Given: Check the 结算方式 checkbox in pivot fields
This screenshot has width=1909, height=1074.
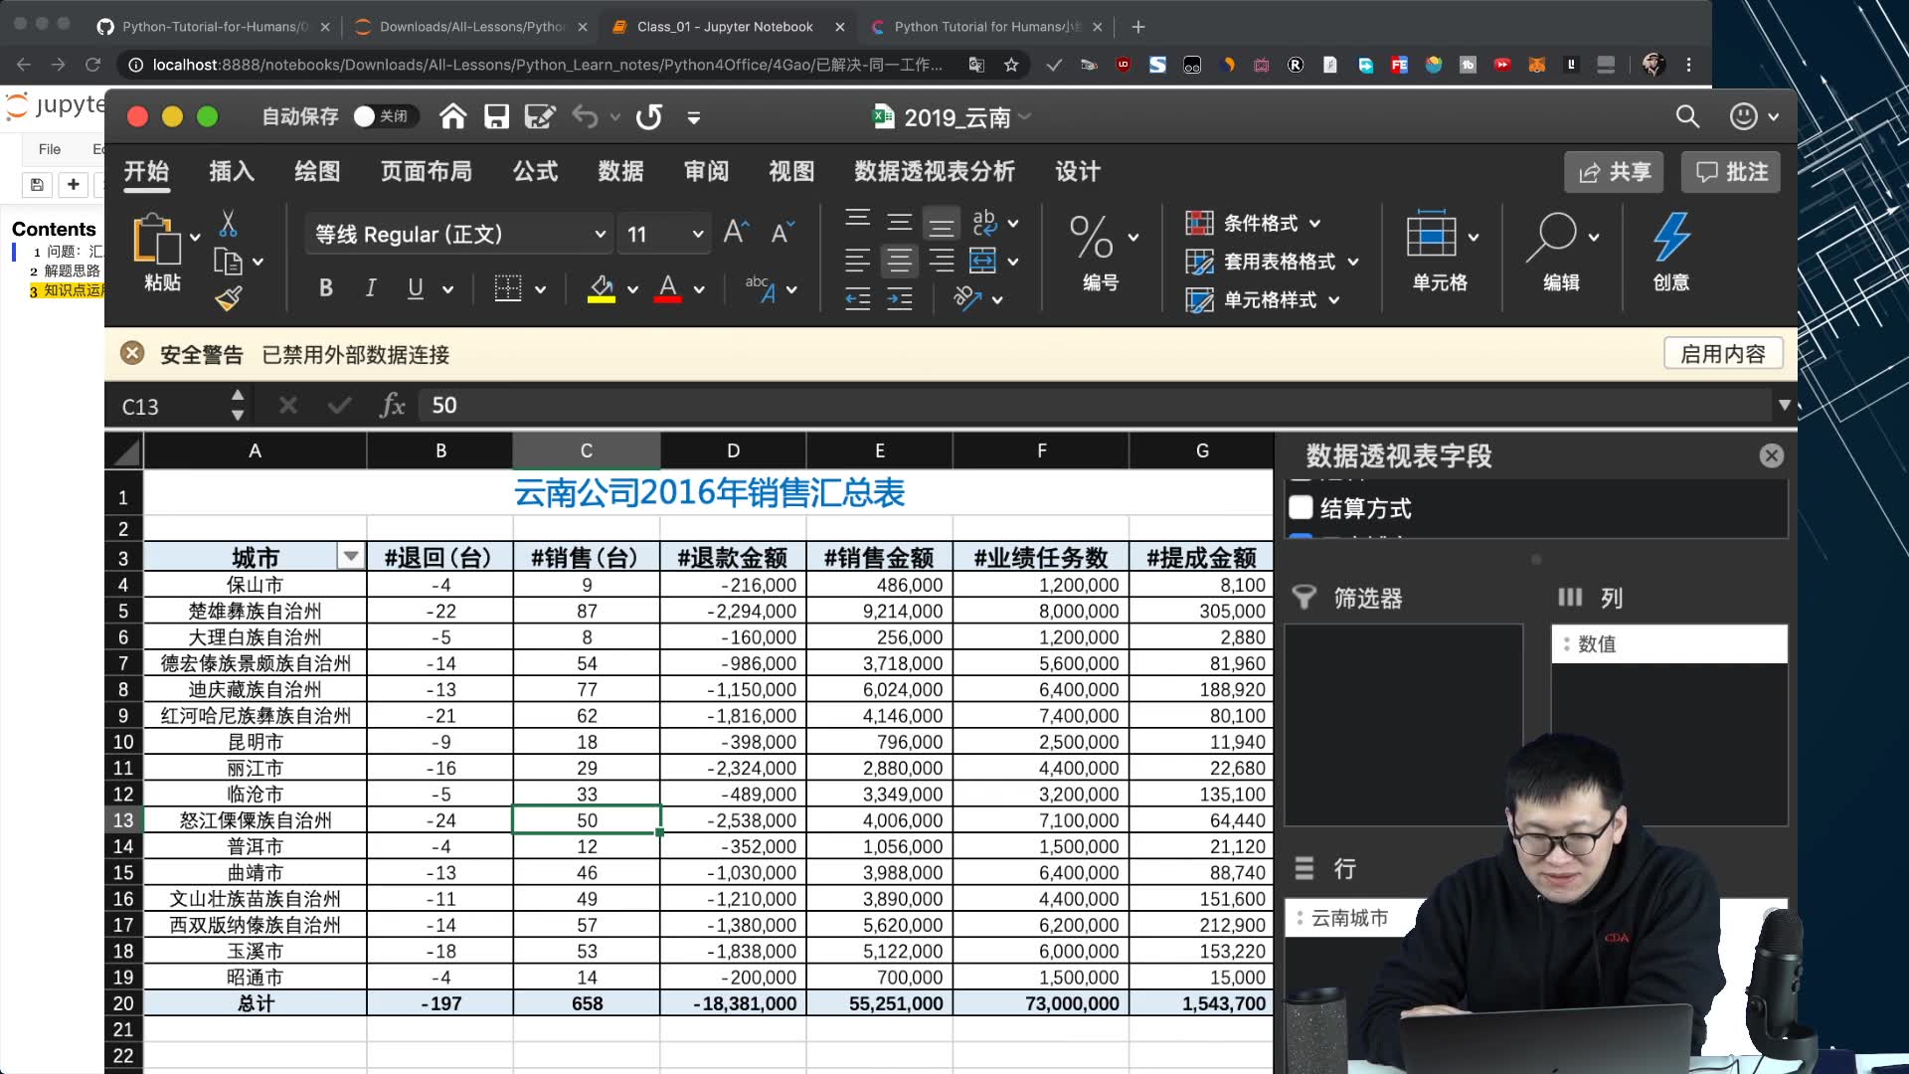Looking at the screenshot, I should (x=1301, y=507).
